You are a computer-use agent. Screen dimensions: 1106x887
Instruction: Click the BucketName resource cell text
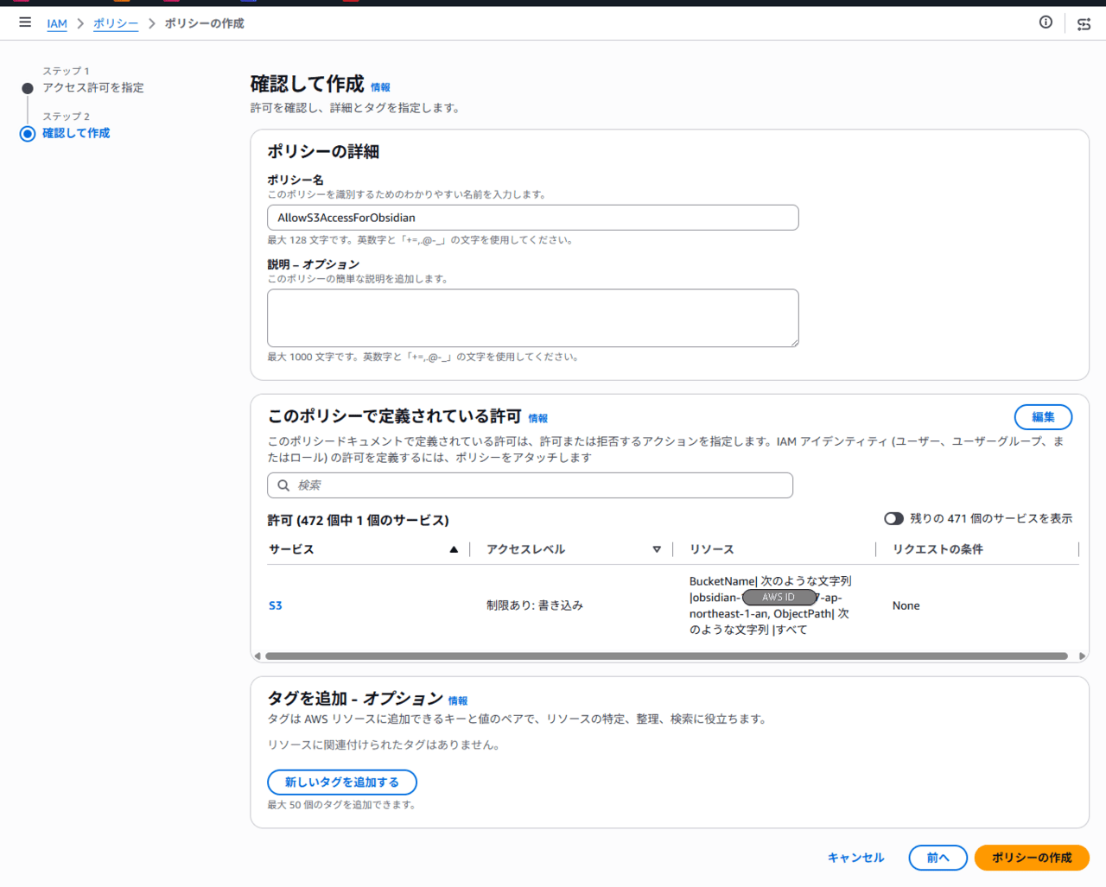pyautogui.click(x=771, y=605)
